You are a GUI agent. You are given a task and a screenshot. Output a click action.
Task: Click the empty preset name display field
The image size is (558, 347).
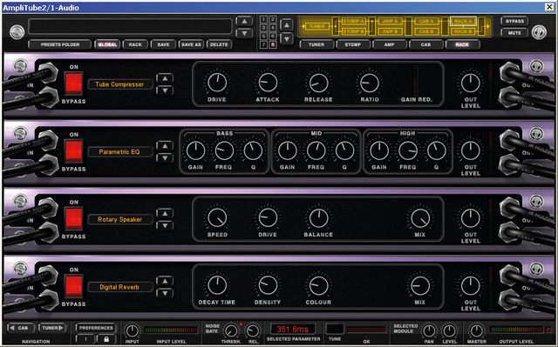[x=130, y=27]
